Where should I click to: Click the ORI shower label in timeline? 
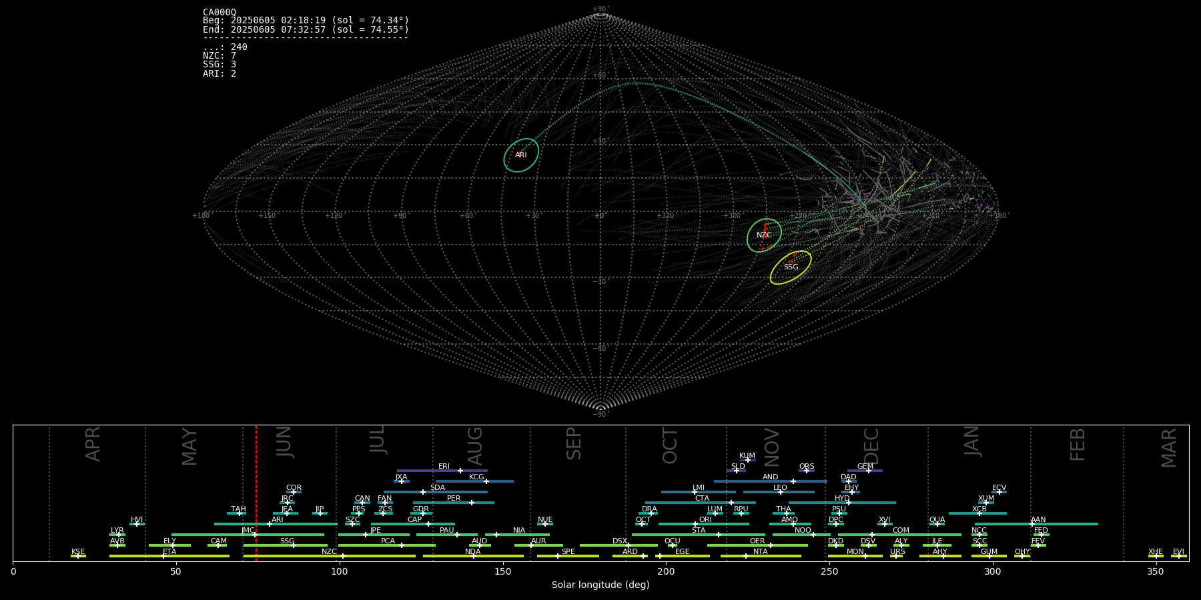[705, 519]
